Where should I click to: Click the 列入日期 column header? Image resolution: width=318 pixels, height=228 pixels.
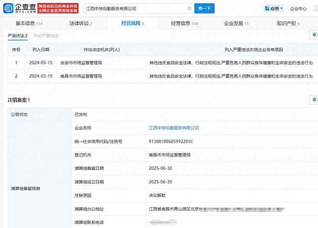tap(41, 50)
